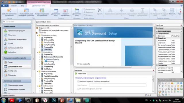Click the add dialog window ribbon icon
The image size is (184, 103).
point(77,12)
